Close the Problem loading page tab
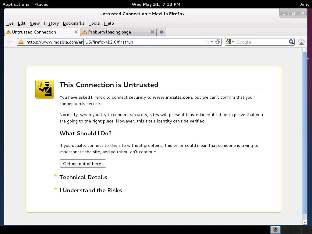Screen dimensions: 312x234 pos(152,32)
